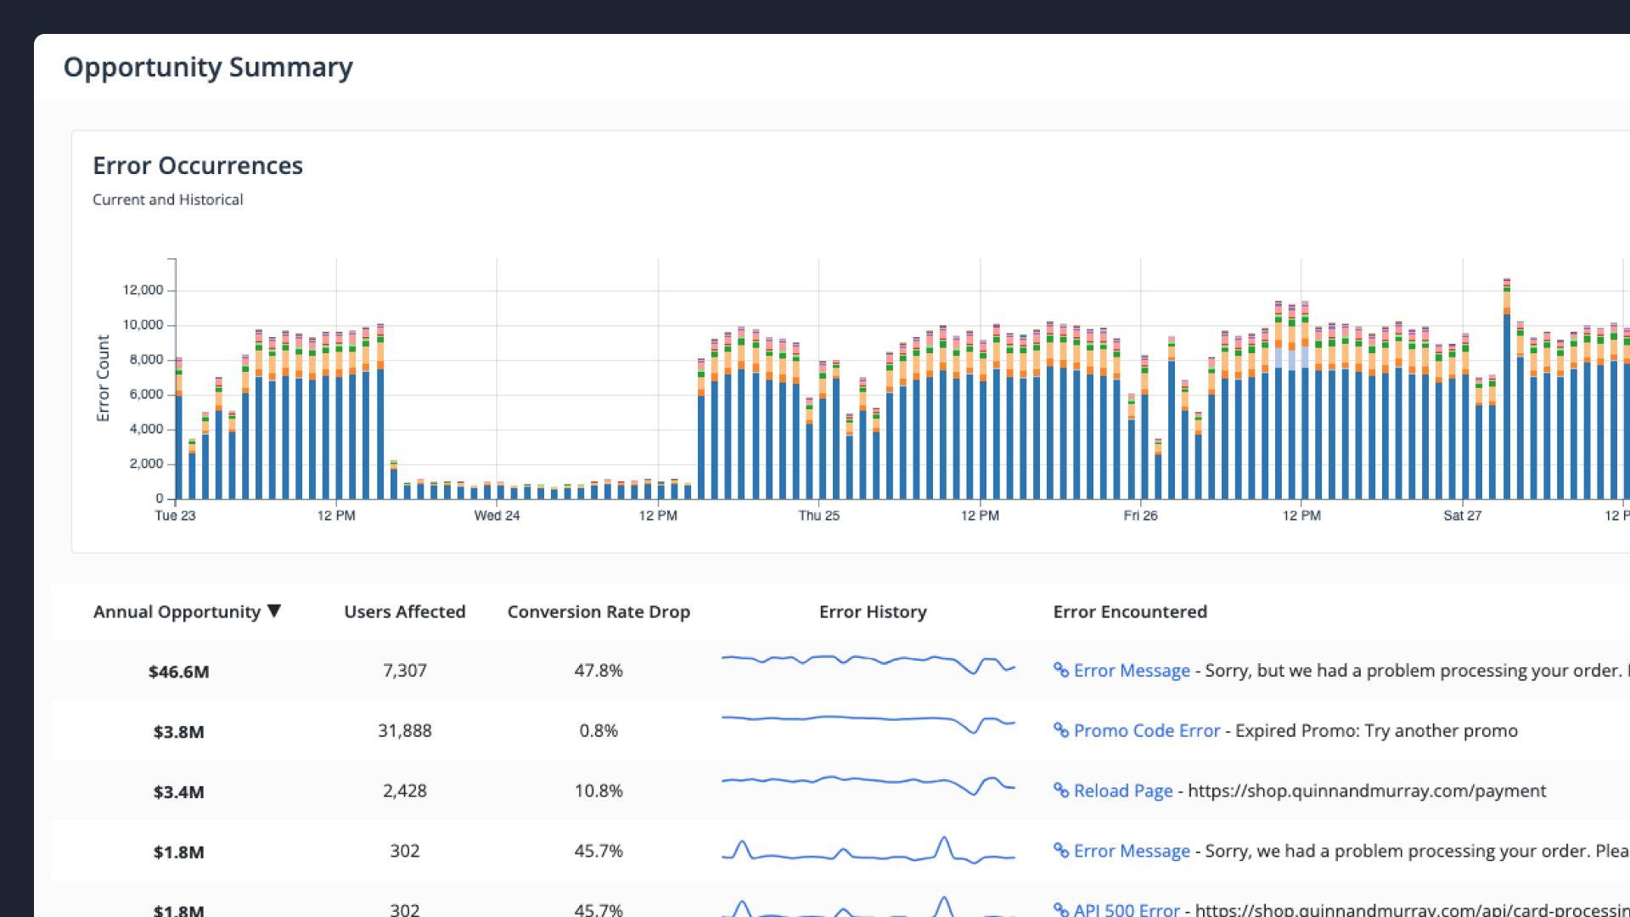
Task: Click the Error Occurrences chart title
Action: 198,166
